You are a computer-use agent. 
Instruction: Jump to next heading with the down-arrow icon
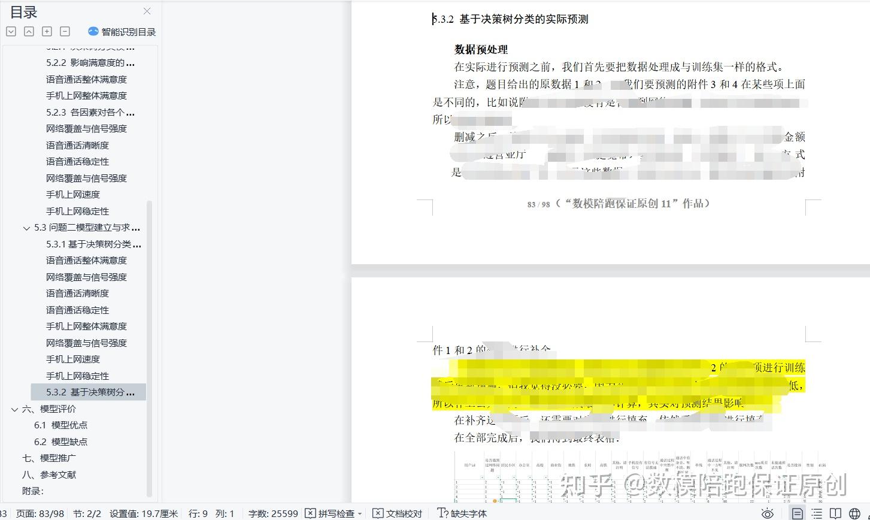coord(11,31)
